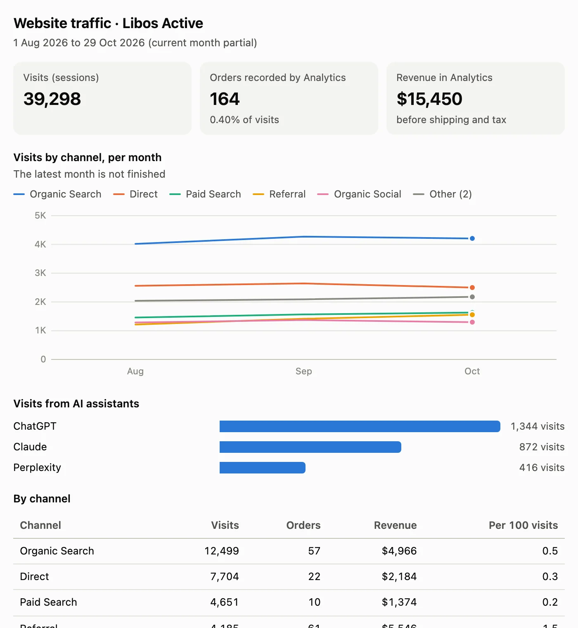
Task: Click the ChatGPT visits bar
Action: tap(360, 426)
